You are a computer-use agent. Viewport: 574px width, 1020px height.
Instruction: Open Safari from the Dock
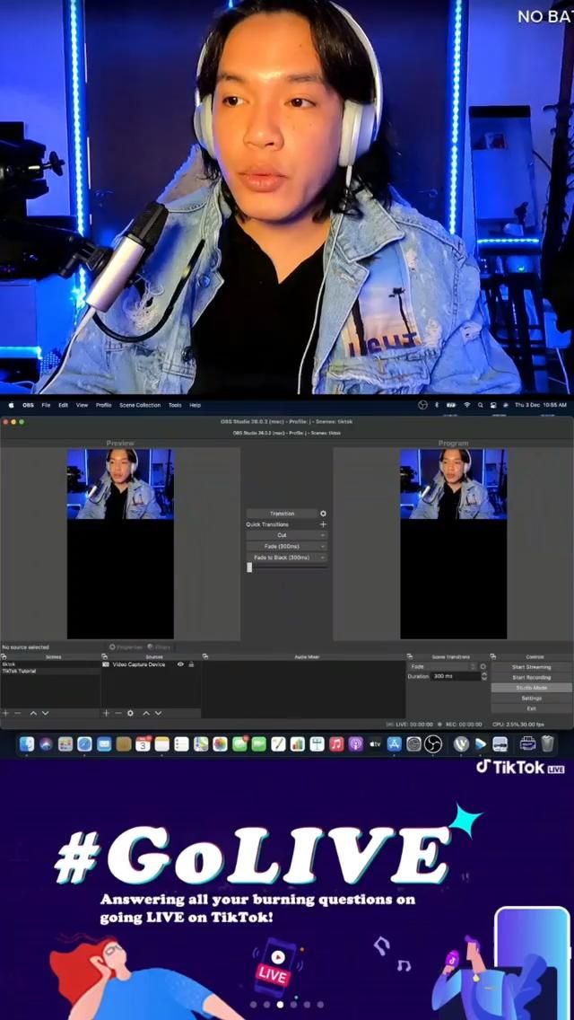[84, 743]
